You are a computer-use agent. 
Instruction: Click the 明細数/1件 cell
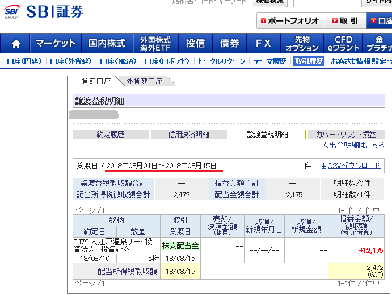[x=352, y=194]
